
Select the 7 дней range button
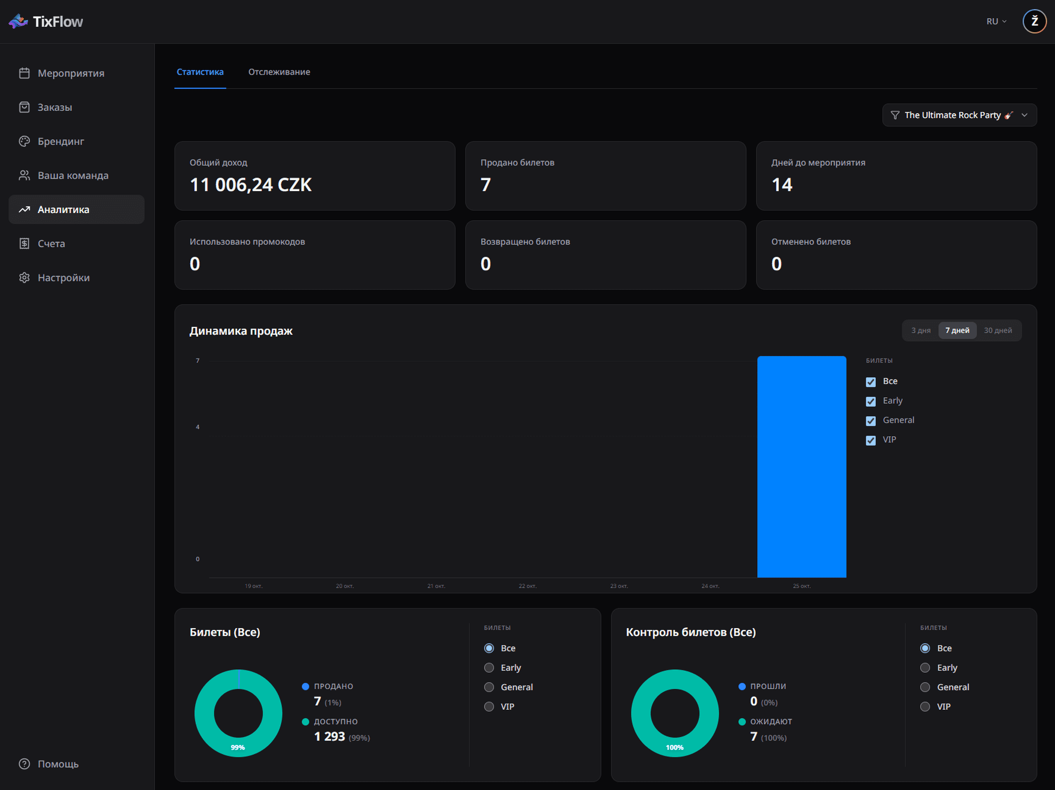click(x=957, y=330)
